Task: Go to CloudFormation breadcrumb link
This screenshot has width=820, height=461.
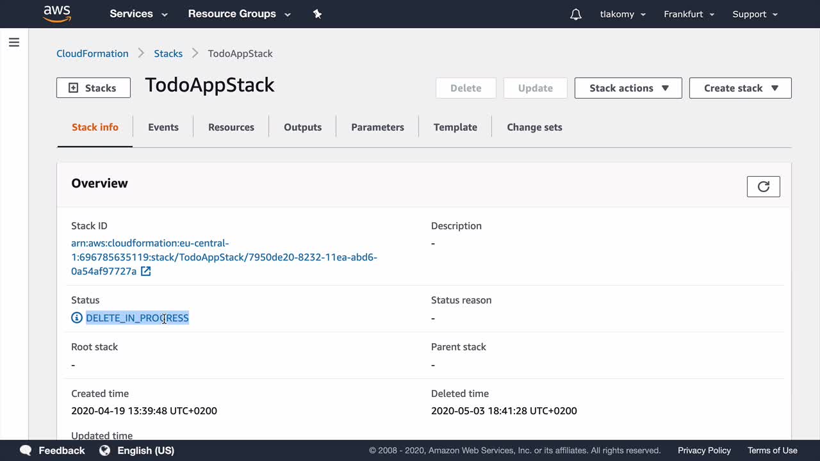Action: tap(92, 54)
